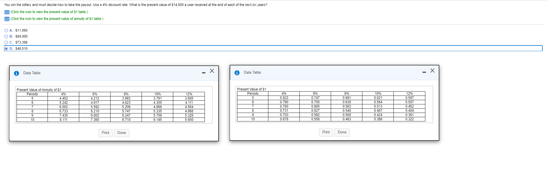
Task: Open the present value of annuity table icon
Action: click(7, 19)
